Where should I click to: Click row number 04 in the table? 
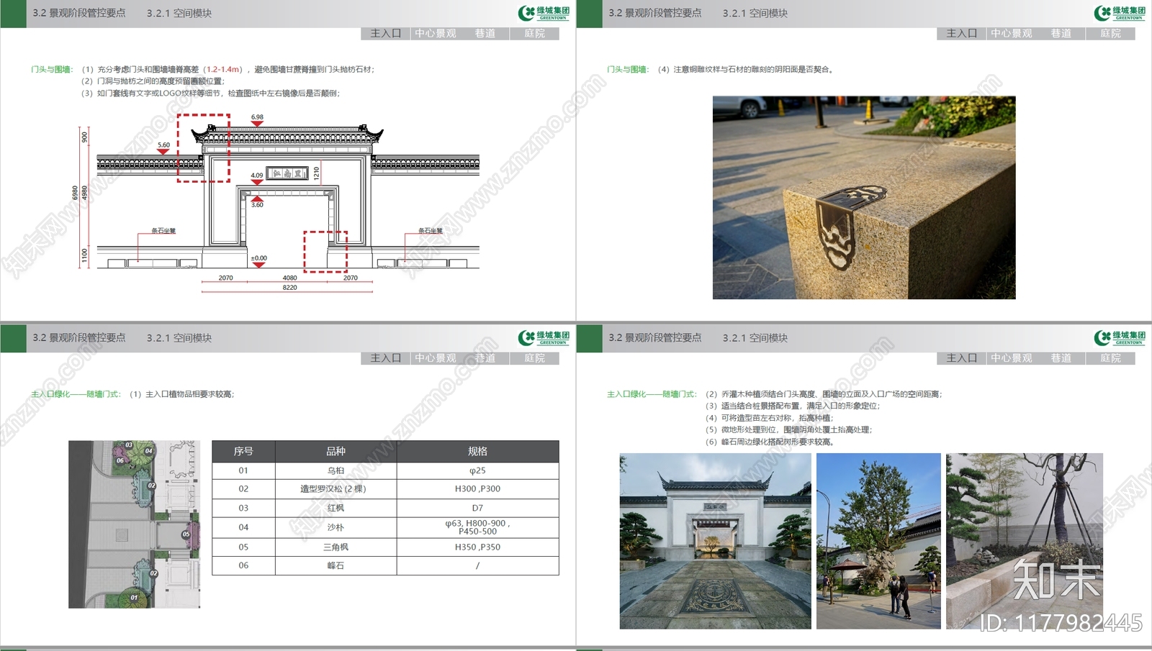point(243,527)
